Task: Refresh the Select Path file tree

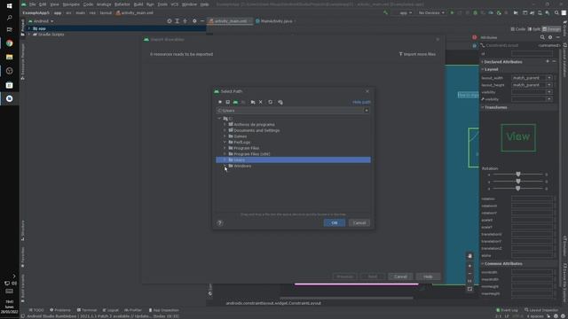Action: (x=270, y=102)
